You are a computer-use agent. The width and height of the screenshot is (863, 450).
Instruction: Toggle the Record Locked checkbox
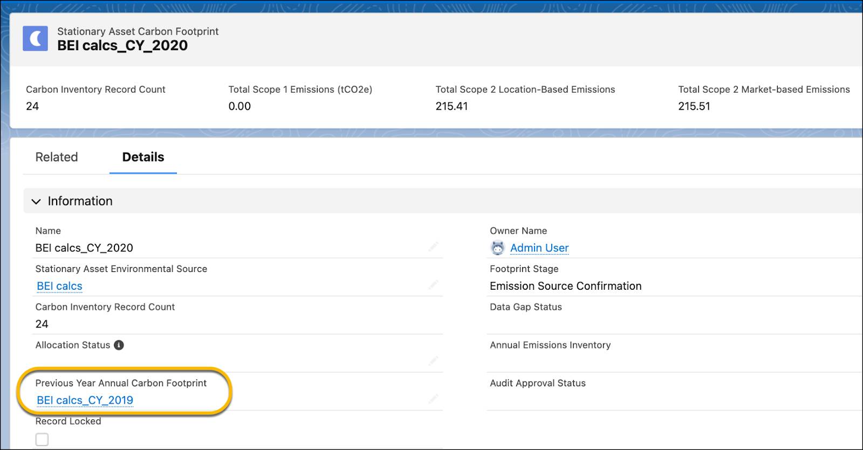tap(42, 440)
